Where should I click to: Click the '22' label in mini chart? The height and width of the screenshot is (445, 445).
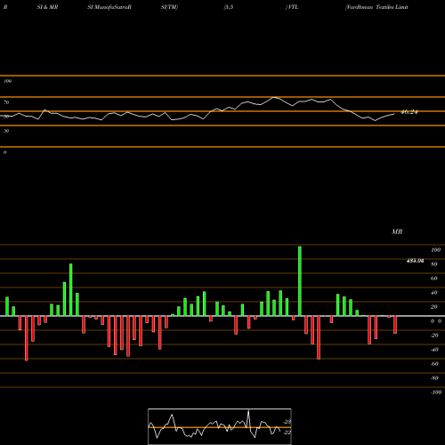click(287, 433)
